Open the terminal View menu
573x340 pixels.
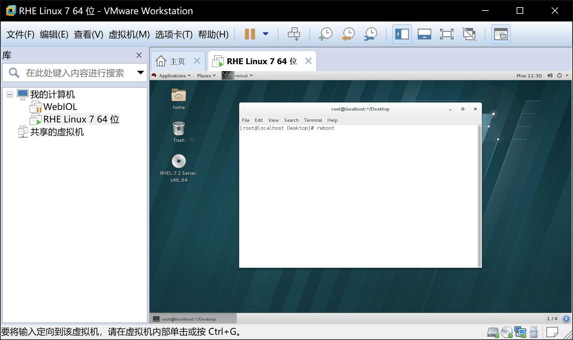tap(273, 120)
